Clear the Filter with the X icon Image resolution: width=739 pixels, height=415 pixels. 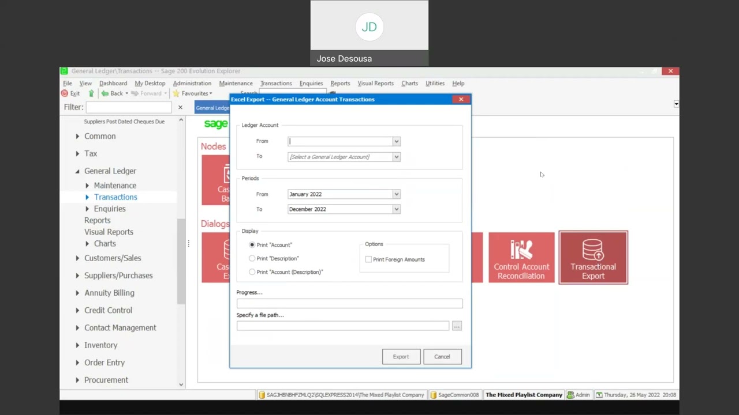[x=180, y=107]
